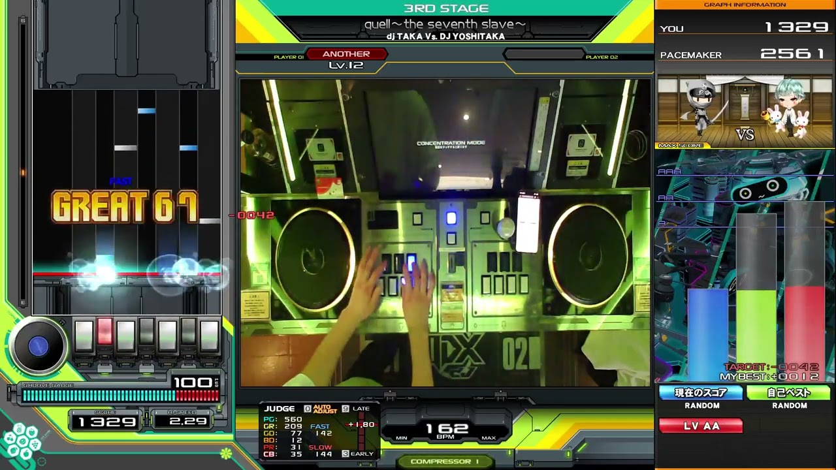Click the controller camera video feed
Screen dimensions: 836x470
click(x=445, y=233)
